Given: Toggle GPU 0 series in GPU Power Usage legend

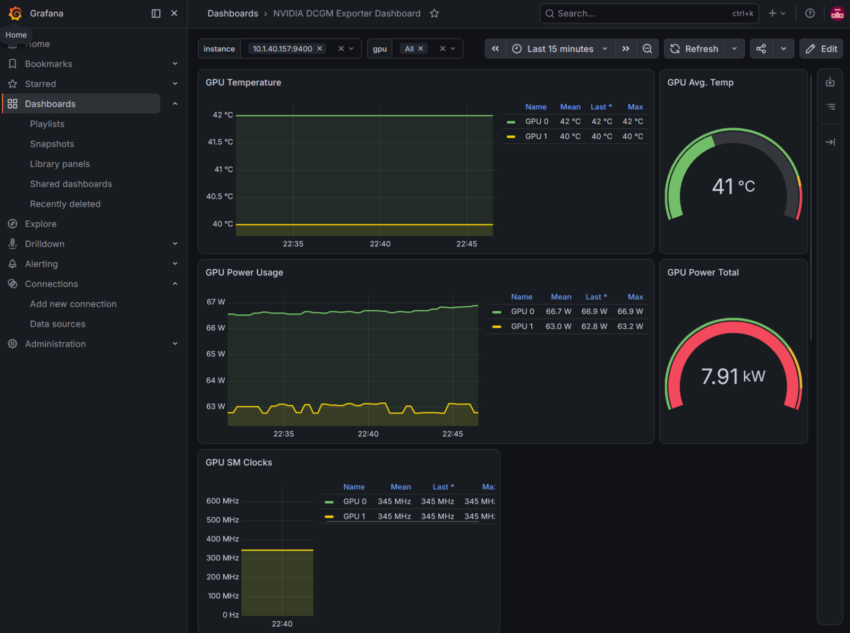Looking at the screenshot, I should pyautogui.click(x=523, y=312).
